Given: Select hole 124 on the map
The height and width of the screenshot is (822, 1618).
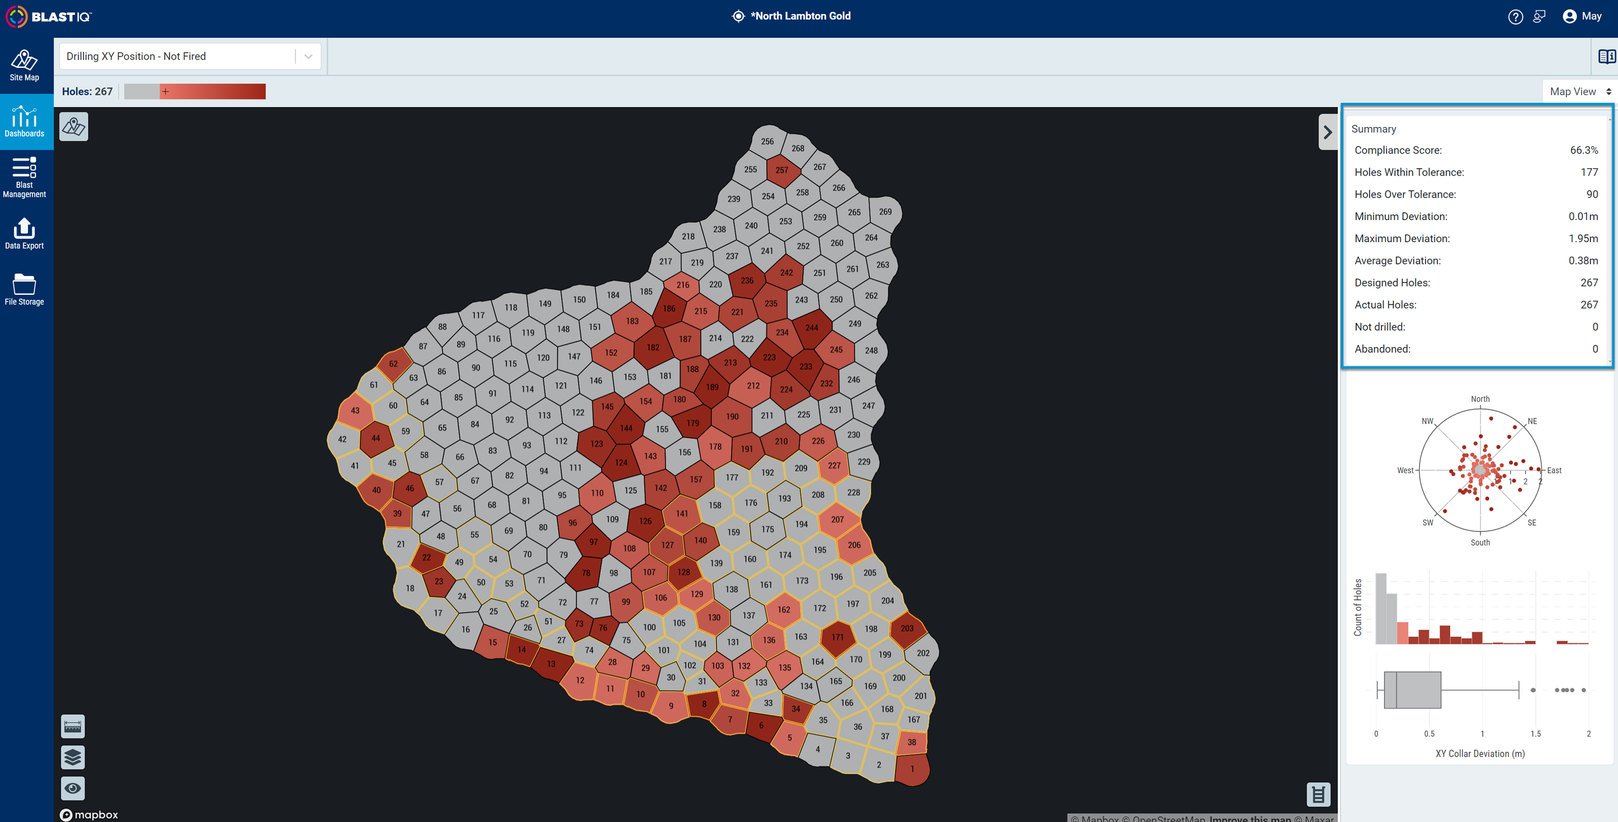Looking at the screenshot, I should [621, 463].
